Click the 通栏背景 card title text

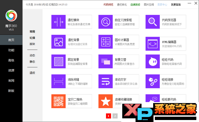click(73, 40)
